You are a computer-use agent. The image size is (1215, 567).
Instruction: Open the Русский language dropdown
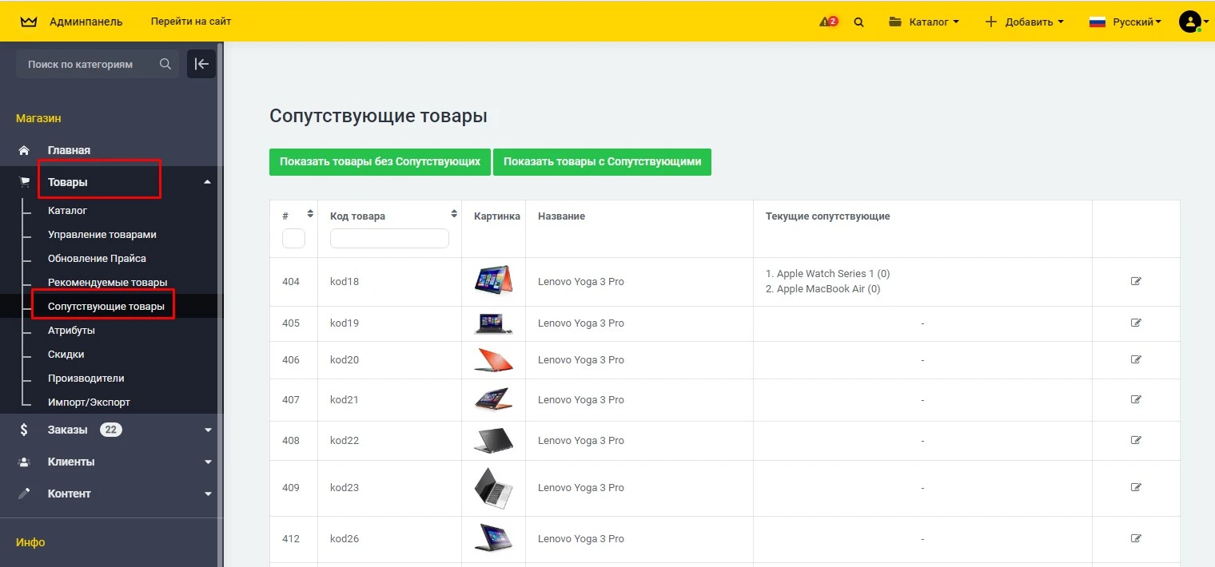pyautogui.click(x=1125, y=22)
